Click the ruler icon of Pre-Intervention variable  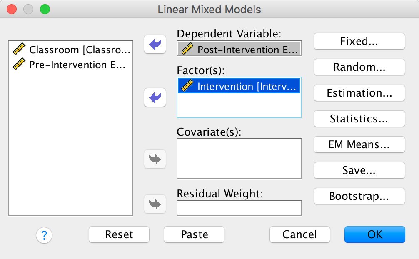(x=19, y=65)
